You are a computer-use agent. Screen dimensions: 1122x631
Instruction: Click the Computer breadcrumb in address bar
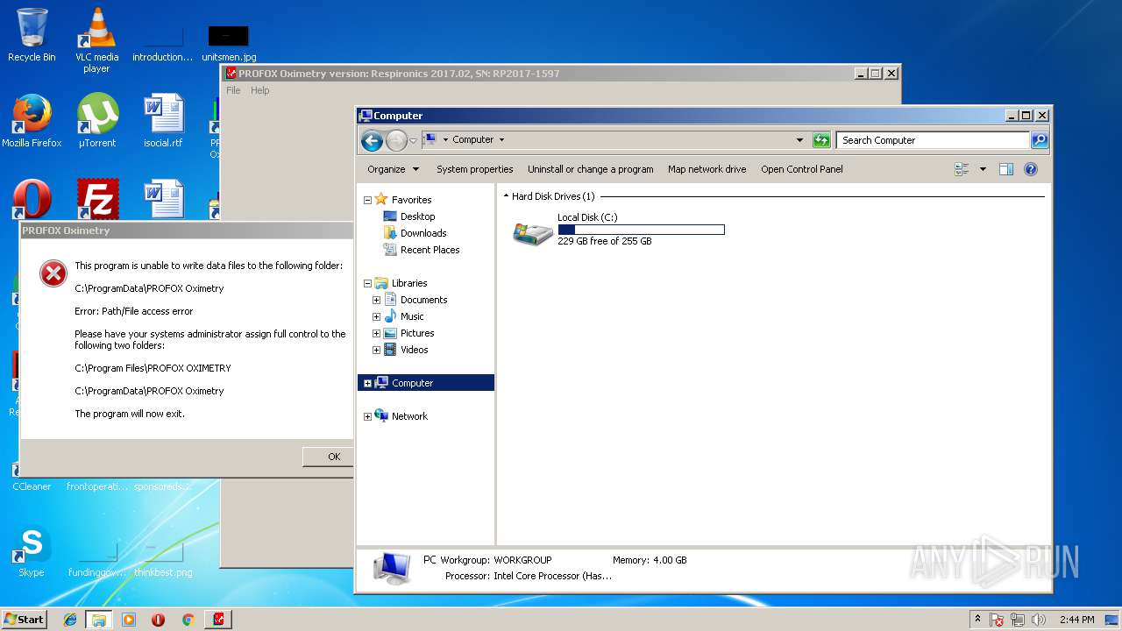[x=472, y=140]
